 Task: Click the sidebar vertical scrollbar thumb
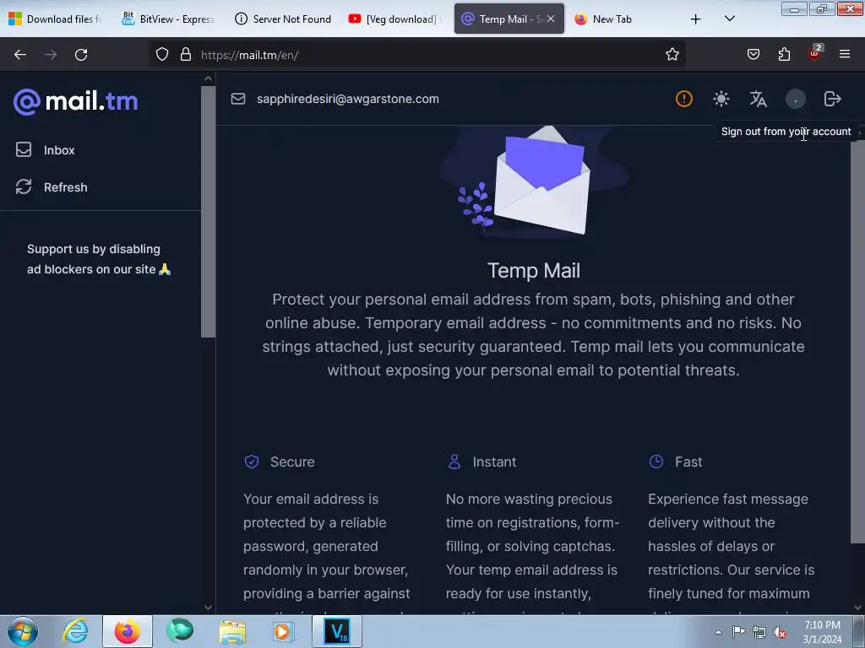click(208, 212)
